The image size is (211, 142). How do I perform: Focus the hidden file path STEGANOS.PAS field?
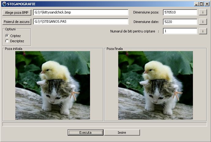[x=81, y=21]
